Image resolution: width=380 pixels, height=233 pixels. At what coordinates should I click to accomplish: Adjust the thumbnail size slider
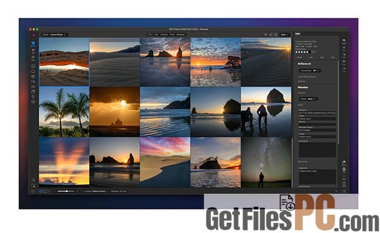(x=66, y=191)
